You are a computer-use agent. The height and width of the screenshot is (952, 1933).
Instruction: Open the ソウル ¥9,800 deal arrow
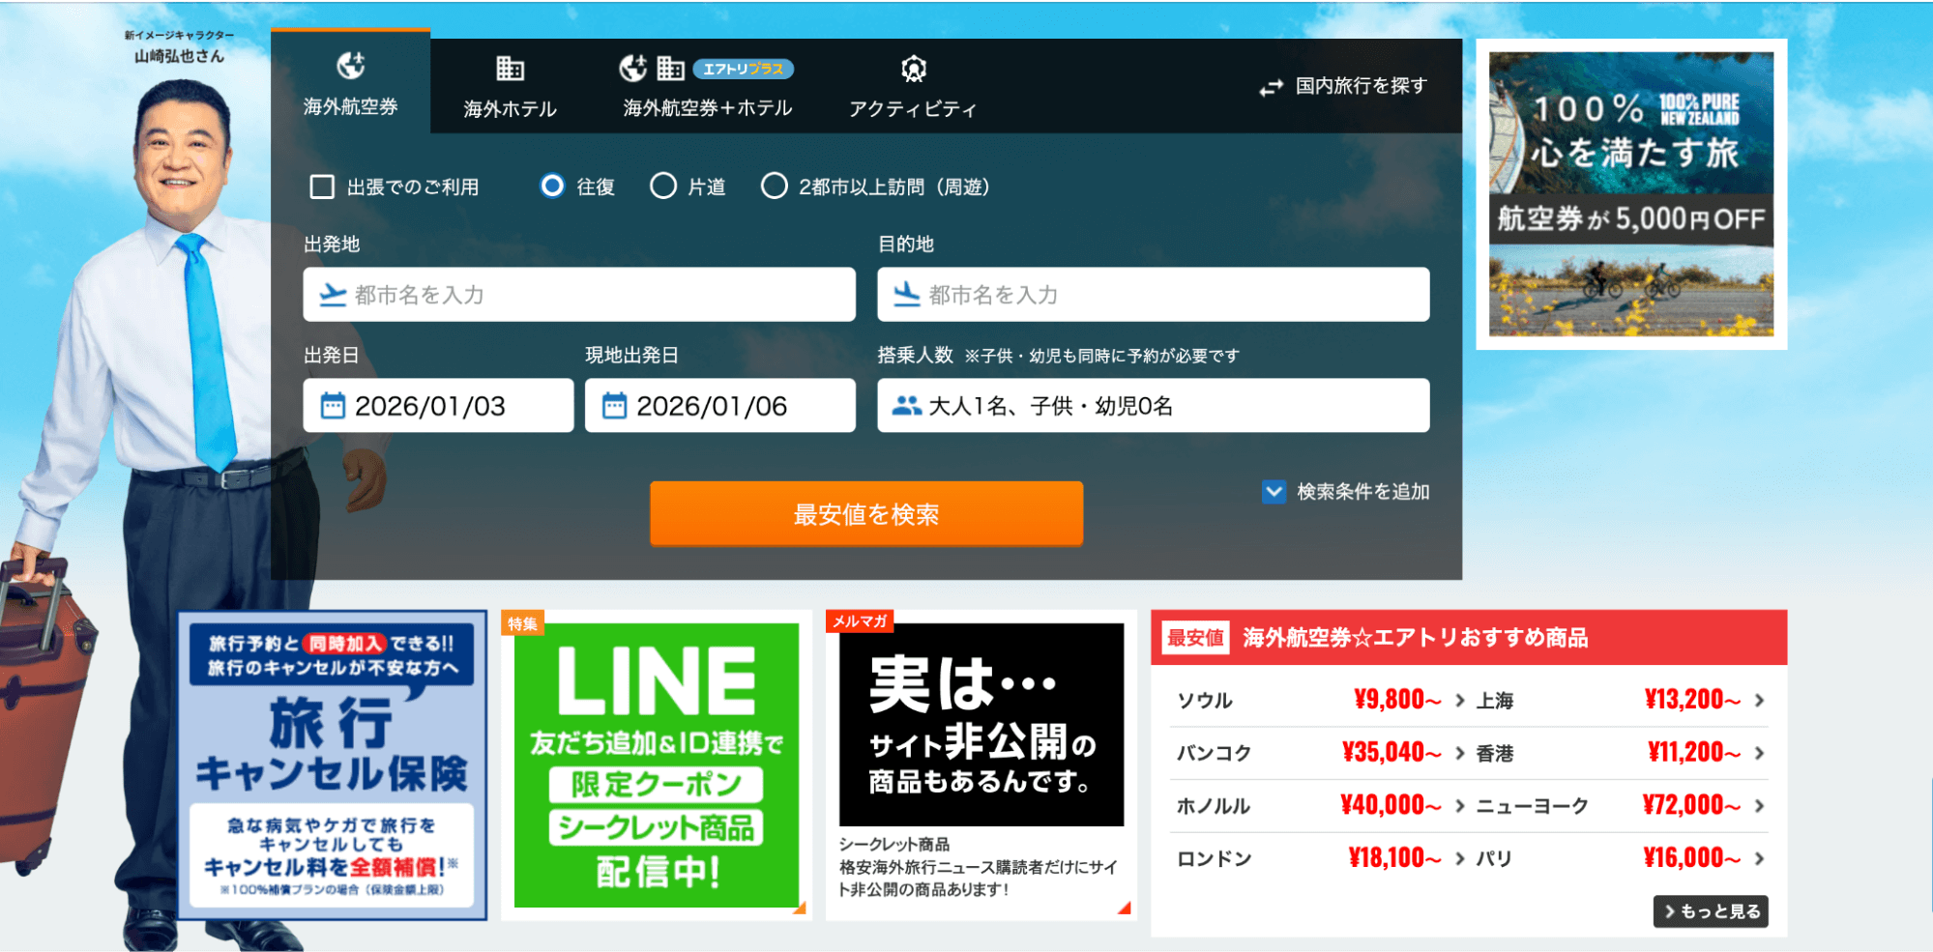pos(1459,701)
